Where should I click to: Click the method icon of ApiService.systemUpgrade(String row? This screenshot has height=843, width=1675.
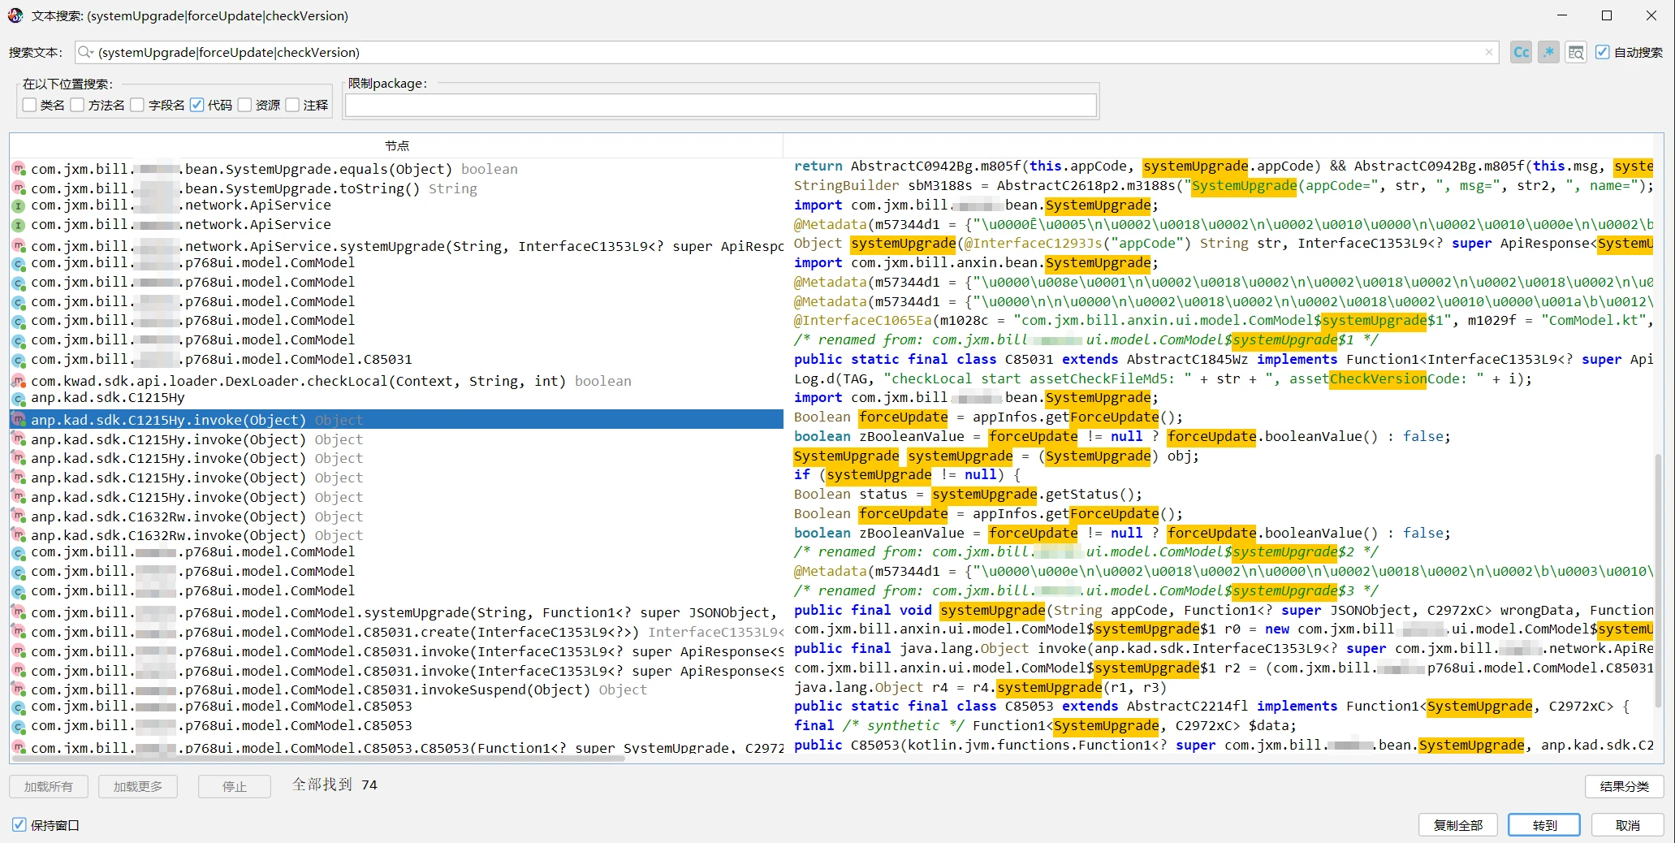(19, 246)
